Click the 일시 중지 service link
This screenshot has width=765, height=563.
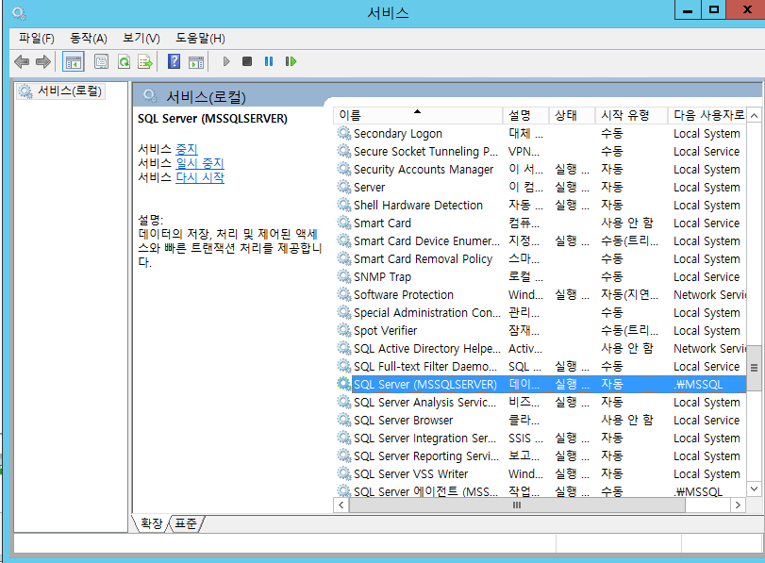point(200,163)
